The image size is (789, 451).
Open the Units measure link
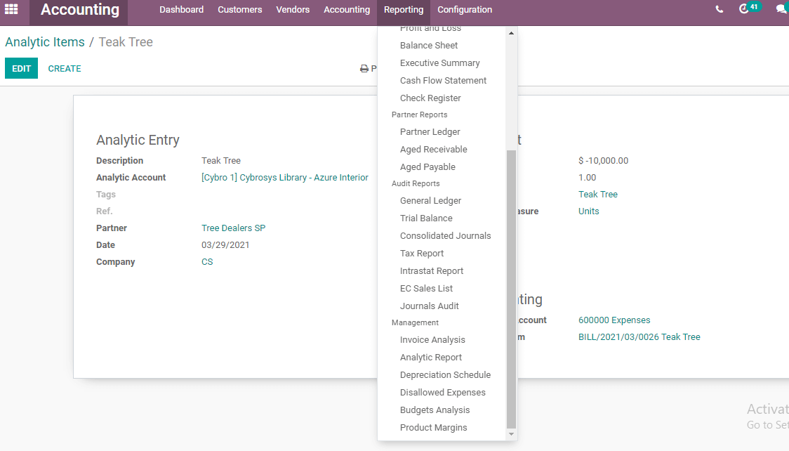(x=589, y=211)
